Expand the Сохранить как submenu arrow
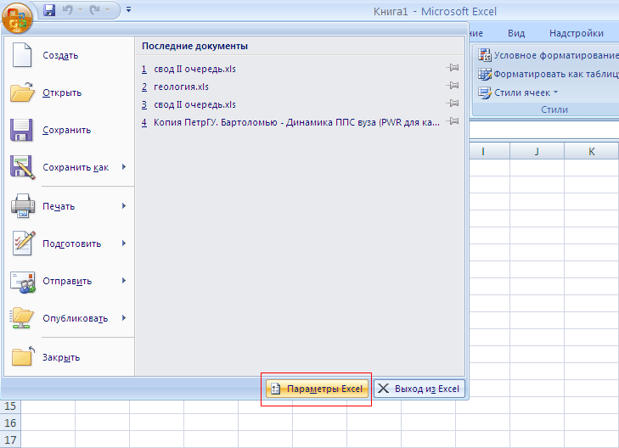This screenshot has height=448, width=619. 124,167
